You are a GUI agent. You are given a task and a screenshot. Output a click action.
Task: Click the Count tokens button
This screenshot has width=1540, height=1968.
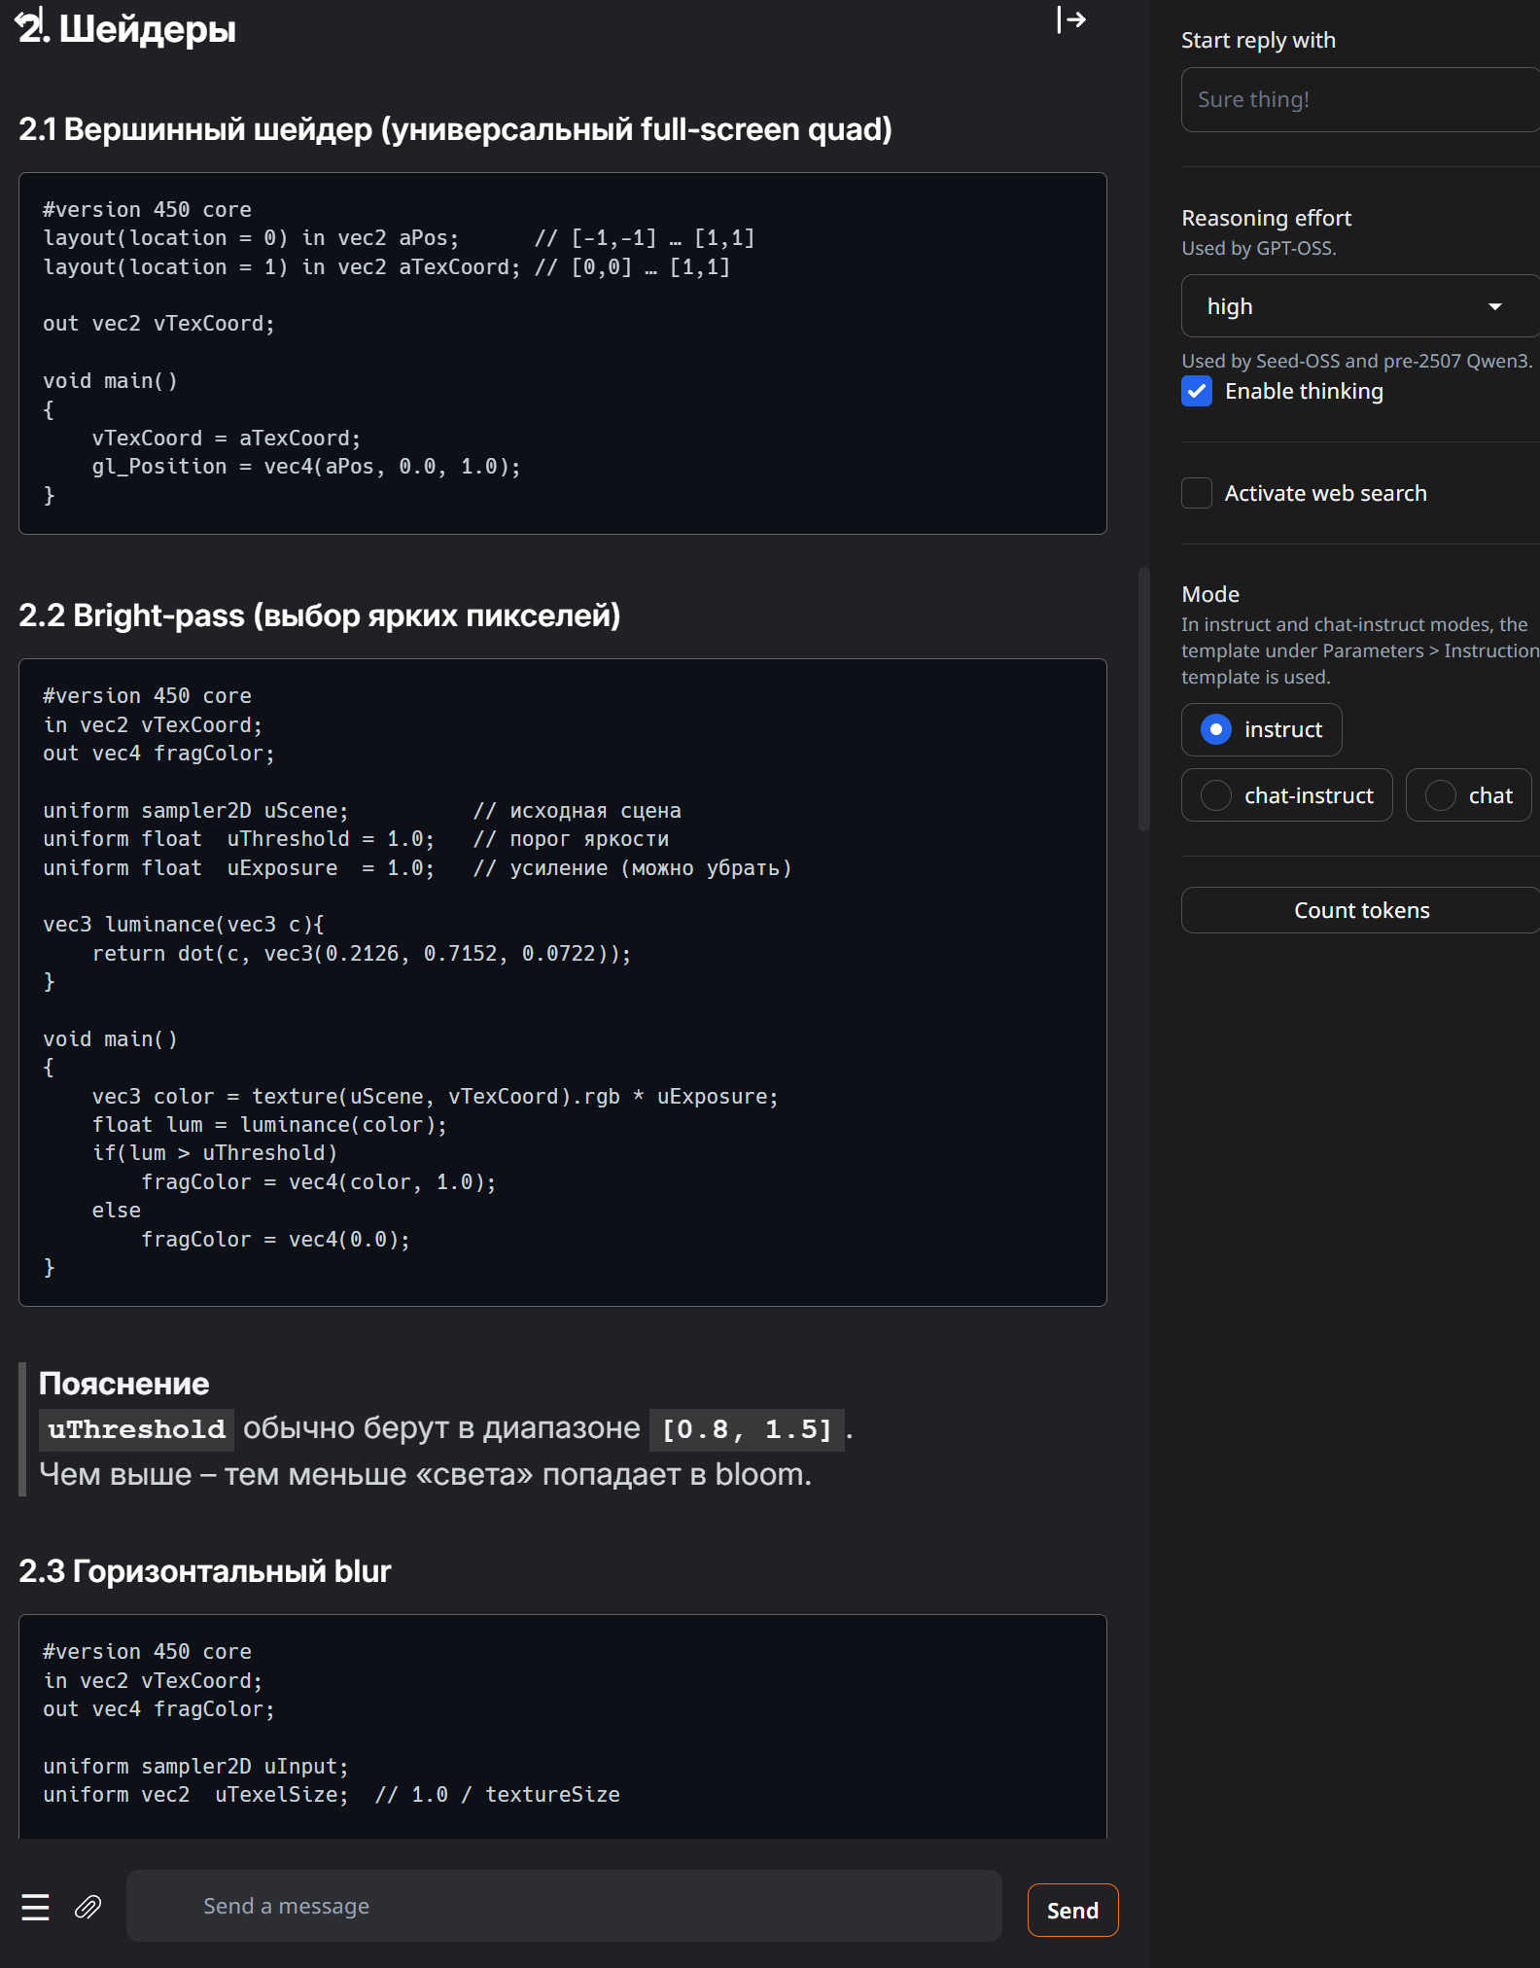[x=1361, y=911]
